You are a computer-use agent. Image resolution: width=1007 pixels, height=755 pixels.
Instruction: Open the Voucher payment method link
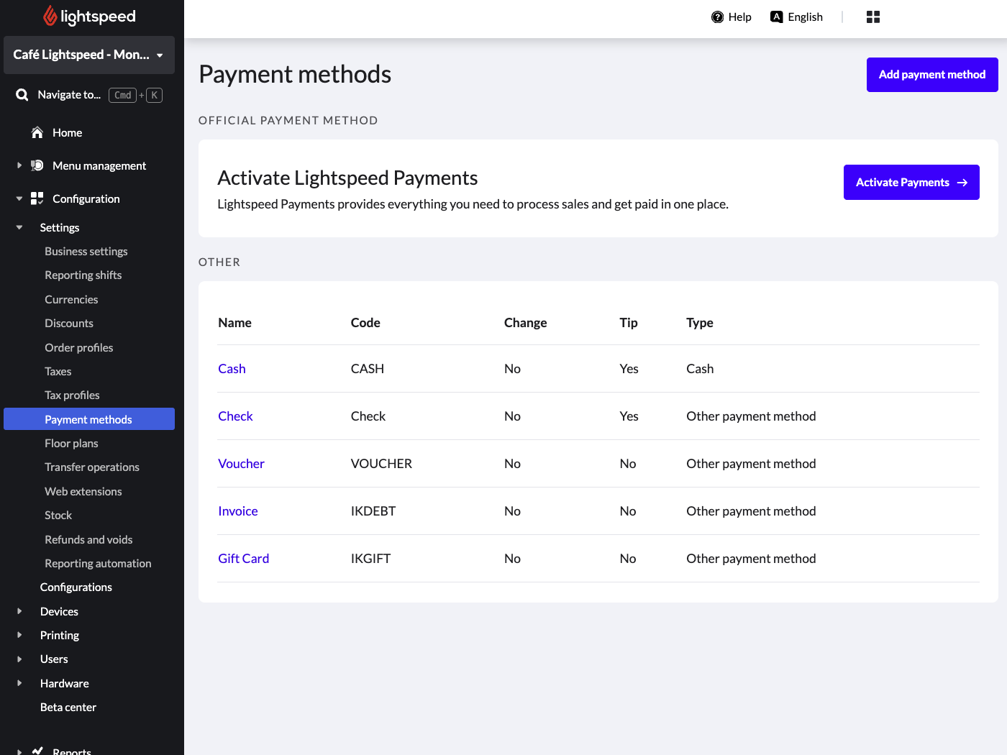click(241, 464)
